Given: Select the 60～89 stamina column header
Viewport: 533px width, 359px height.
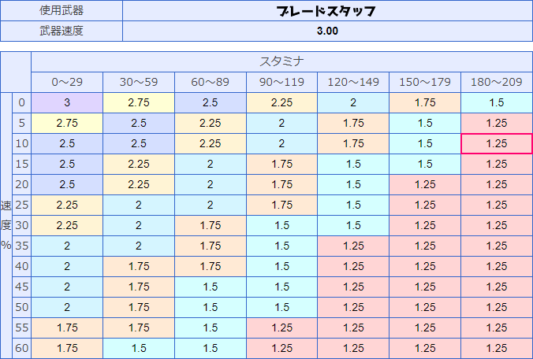Looking at the screenshot, I should (211, 82).
